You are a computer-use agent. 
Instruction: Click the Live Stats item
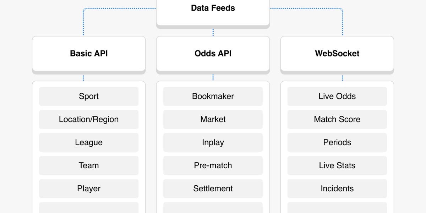[x=337, y=165]
